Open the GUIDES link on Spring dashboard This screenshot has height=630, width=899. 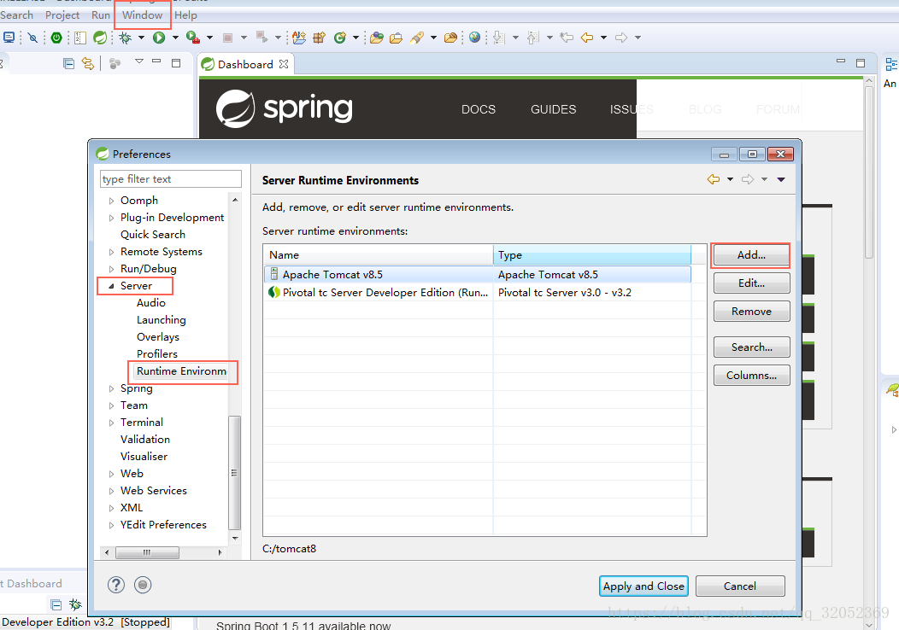pyautogui.click(x=553, y=109)
